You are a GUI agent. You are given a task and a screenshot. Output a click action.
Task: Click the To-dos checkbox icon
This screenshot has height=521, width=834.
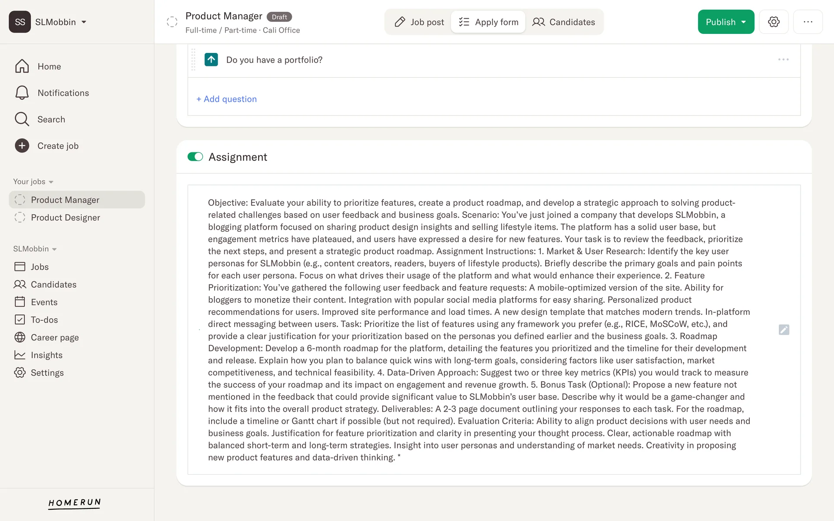click(20, 320)
